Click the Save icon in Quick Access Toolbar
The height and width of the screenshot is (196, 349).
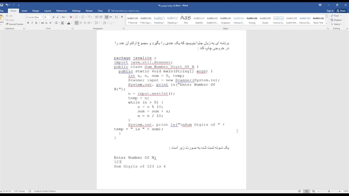point(2,5)
